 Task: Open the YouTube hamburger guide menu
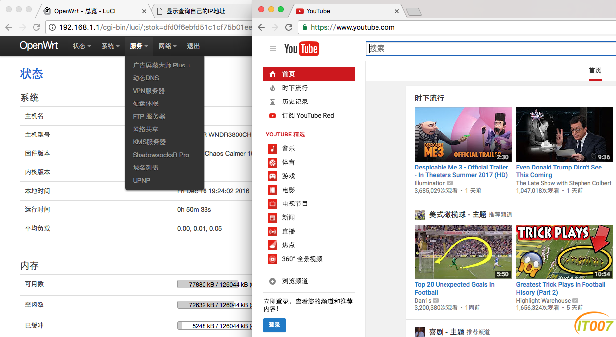coord(273,49)
